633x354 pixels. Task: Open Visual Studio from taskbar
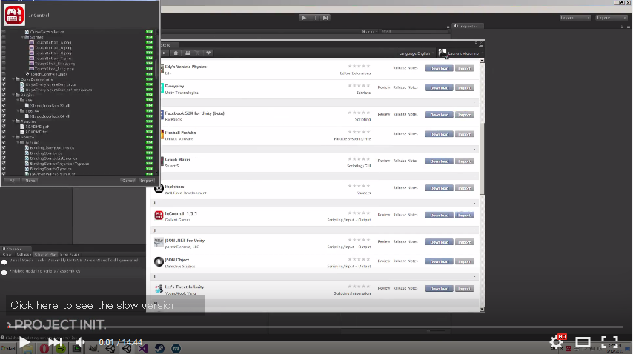pyautogui.click(x=143, y=348)
